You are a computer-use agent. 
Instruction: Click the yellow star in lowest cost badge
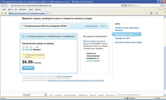tap(24, 55)
